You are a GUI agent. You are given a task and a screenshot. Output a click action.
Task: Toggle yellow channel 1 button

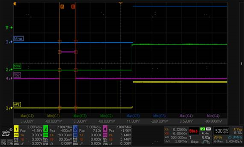16,129
